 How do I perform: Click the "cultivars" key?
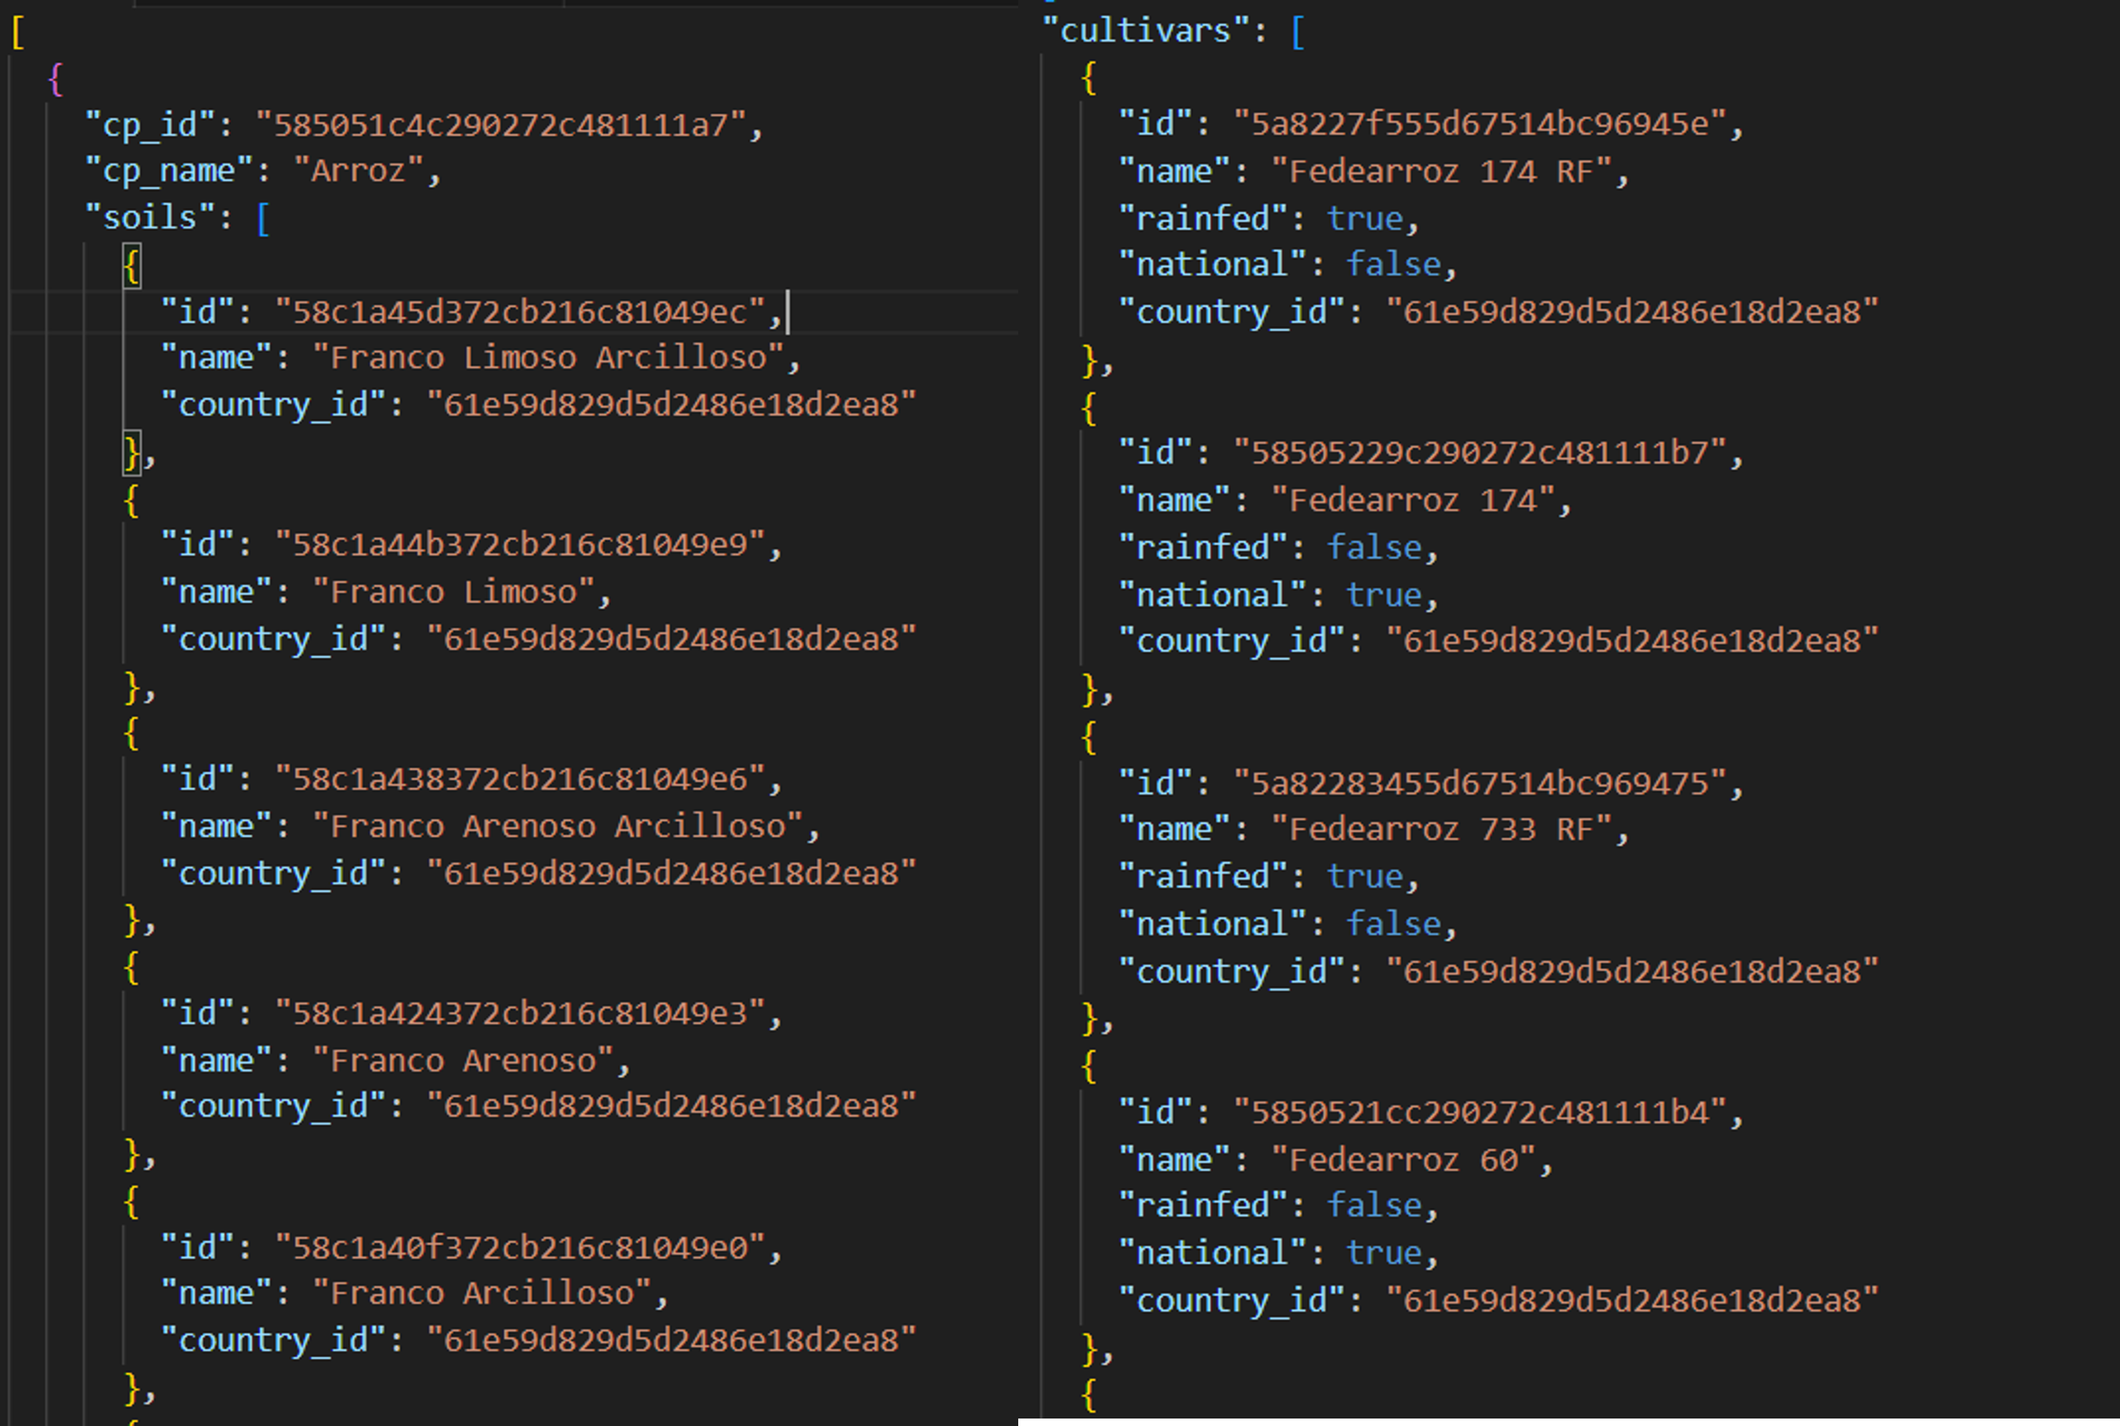tap(1146, 31)
